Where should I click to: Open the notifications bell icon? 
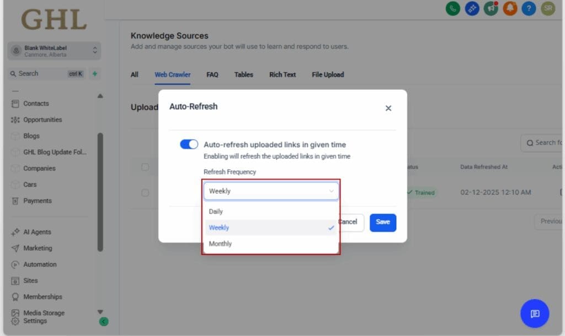click(510, 9)
